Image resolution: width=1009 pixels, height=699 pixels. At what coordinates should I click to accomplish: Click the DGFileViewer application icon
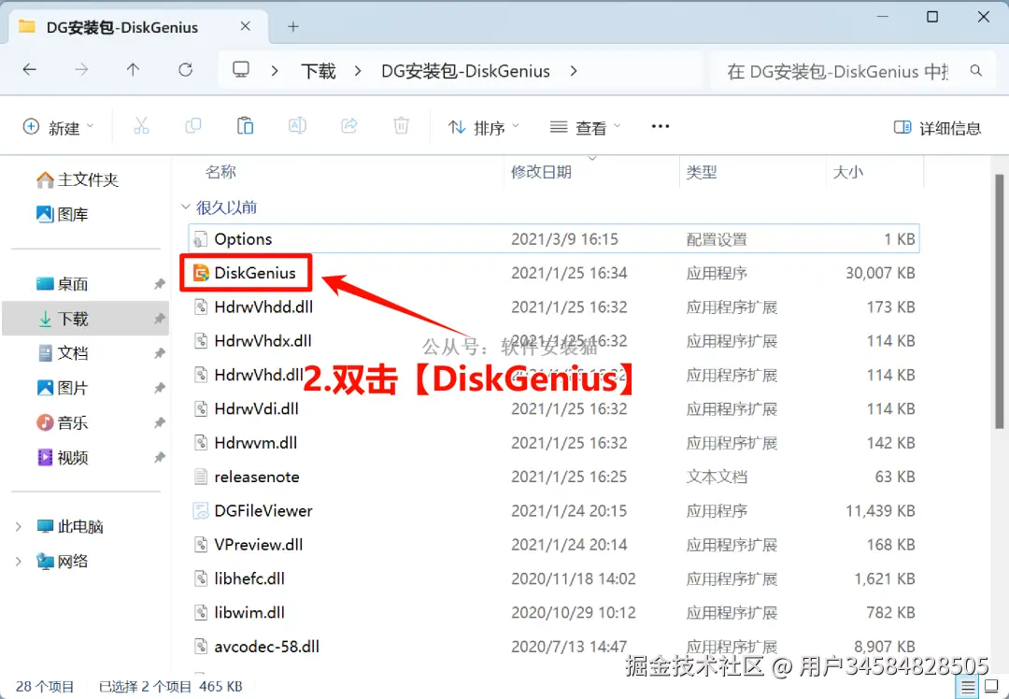pos(201,511)
